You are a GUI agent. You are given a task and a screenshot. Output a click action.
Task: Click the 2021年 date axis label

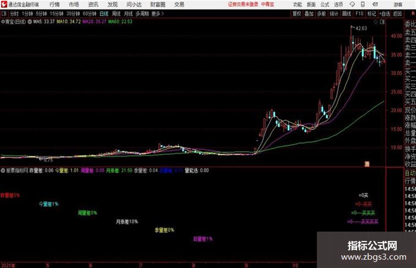click(7, 265)
